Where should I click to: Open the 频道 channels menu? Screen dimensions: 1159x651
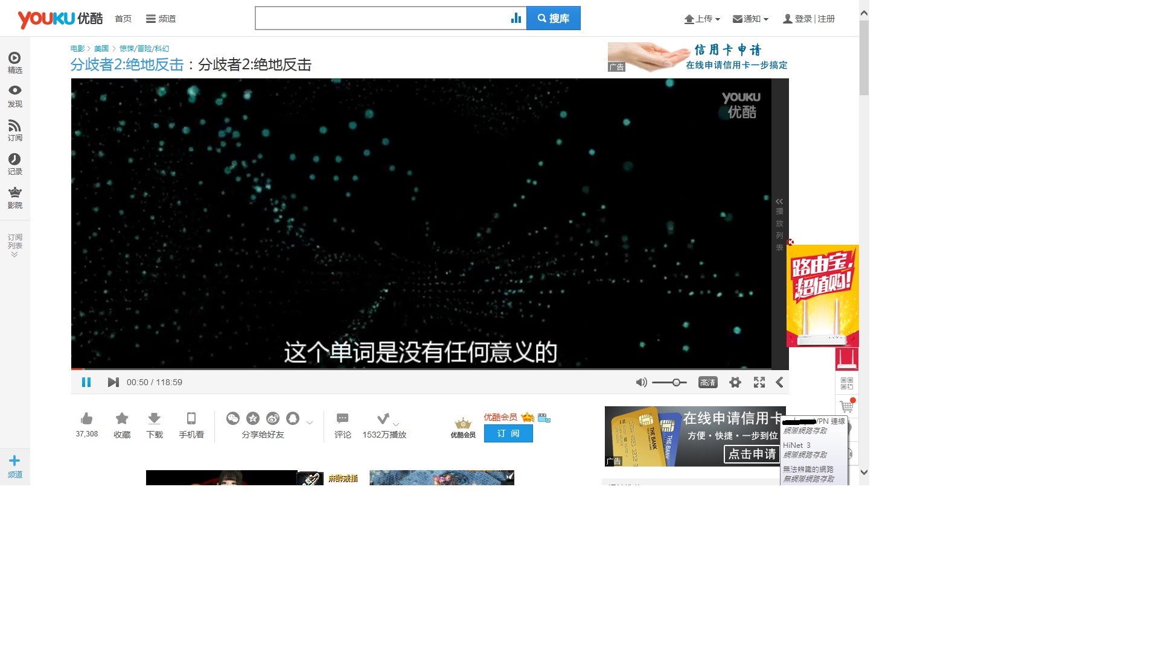point(161,19)
